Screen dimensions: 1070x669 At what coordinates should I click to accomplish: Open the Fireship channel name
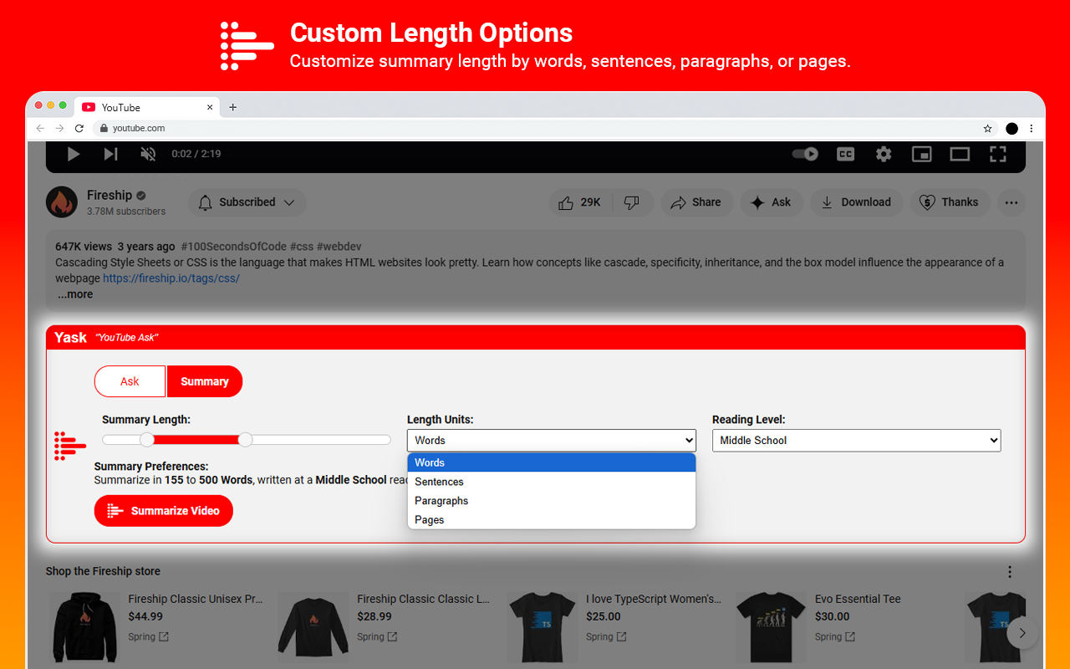pyautogui.click(x=110, y=195)
